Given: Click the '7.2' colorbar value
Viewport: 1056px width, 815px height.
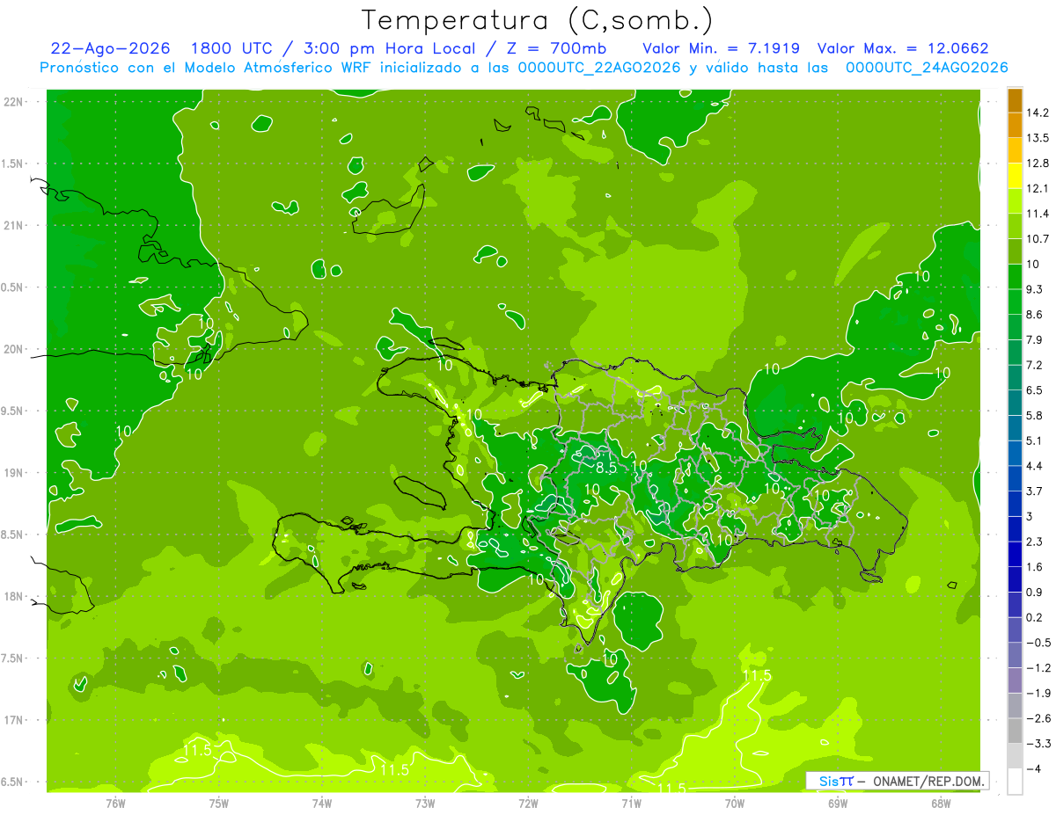Looking at the screenshot, I should coord(1035,364).
